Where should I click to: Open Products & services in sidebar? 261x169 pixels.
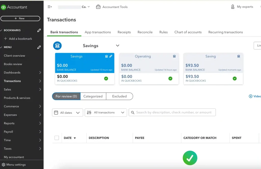pos(17,98)
